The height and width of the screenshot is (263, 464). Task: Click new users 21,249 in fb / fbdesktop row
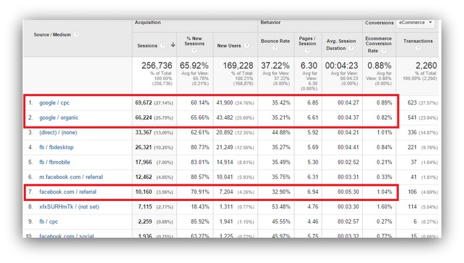pyautogui.click(x=224, y=147)
